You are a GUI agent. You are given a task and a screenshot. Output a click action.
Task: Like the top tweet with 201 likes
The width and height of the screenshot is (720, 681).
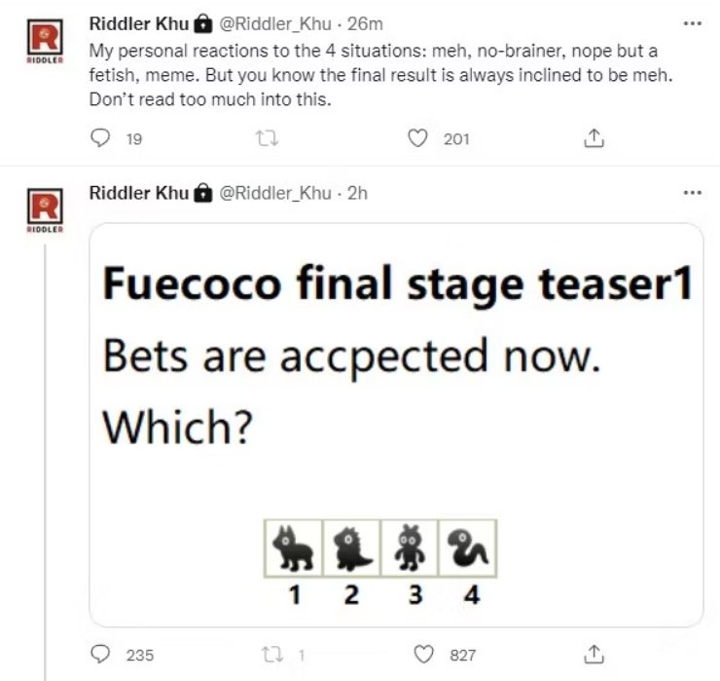coord(418,139)
